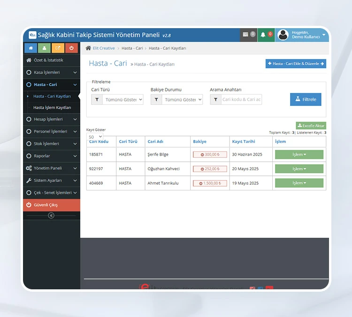Screen dimensions: 352x317
Task: Open the messages list icon in header
Action: [x=245, y=35]
